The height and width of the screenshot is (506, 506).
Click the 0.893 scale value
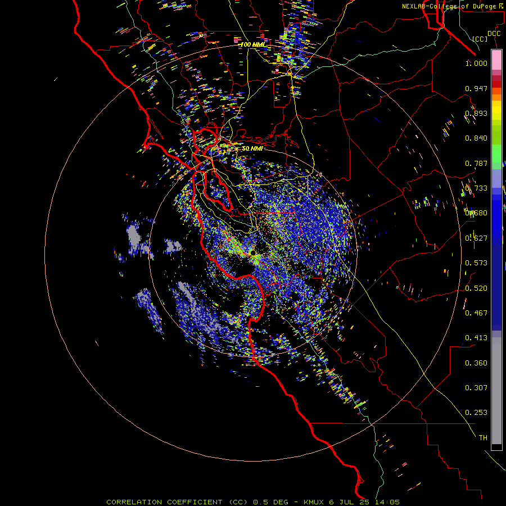tap(476, 113)
